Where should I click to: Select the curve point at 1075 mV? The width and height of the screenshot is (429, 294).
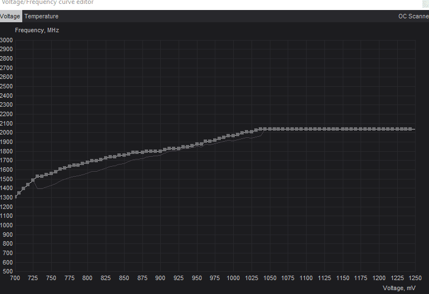pyautogui.click(x=288, y=129)
